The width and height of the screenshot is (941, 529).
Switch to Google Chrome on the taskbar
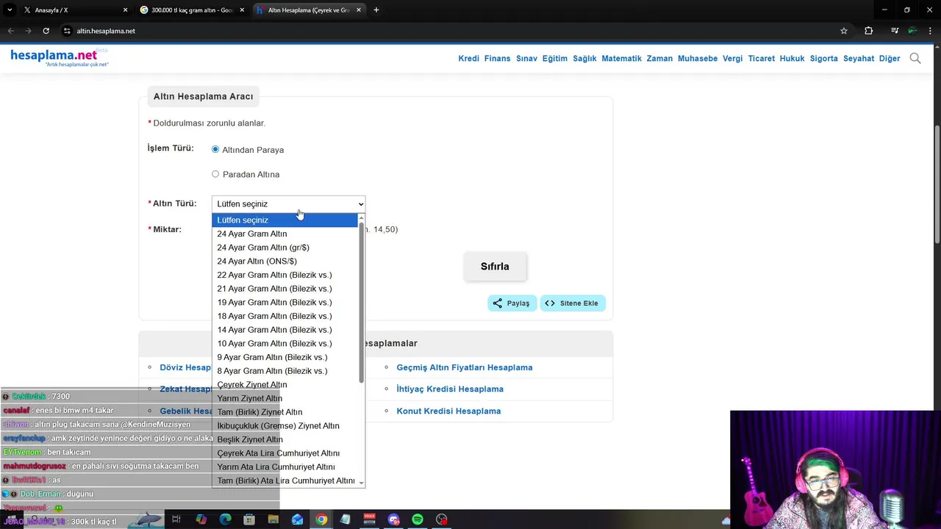pyautogui.click(x=321, y=519)
